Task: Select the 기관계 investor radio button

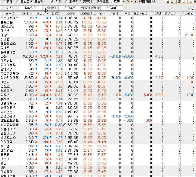Action: coord(80,2)
